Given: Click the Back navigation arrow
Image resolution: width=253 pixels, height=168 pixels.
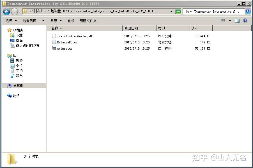Looking at the screenshot, I should 6,11.
